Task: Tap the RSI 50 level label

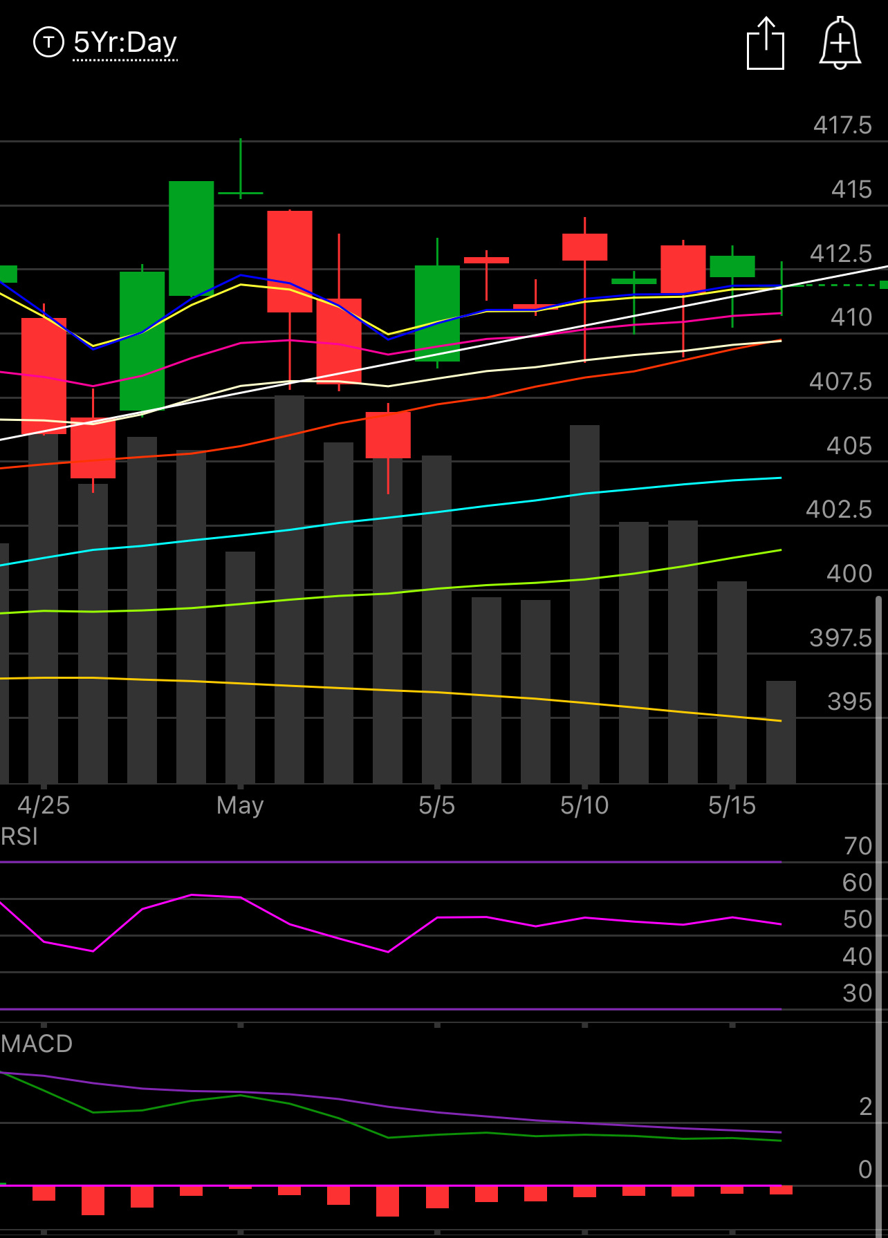Action: tap(858, 919)
